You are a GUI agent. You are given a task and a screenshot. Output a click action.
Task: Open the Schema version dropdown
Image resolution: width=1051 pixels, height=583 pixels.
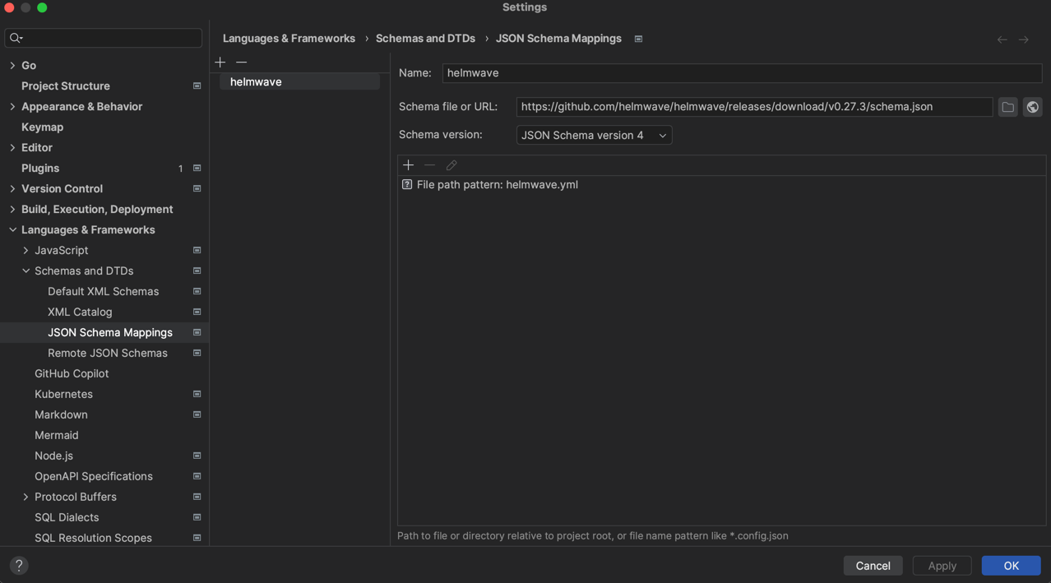click(x=594, y=135)
